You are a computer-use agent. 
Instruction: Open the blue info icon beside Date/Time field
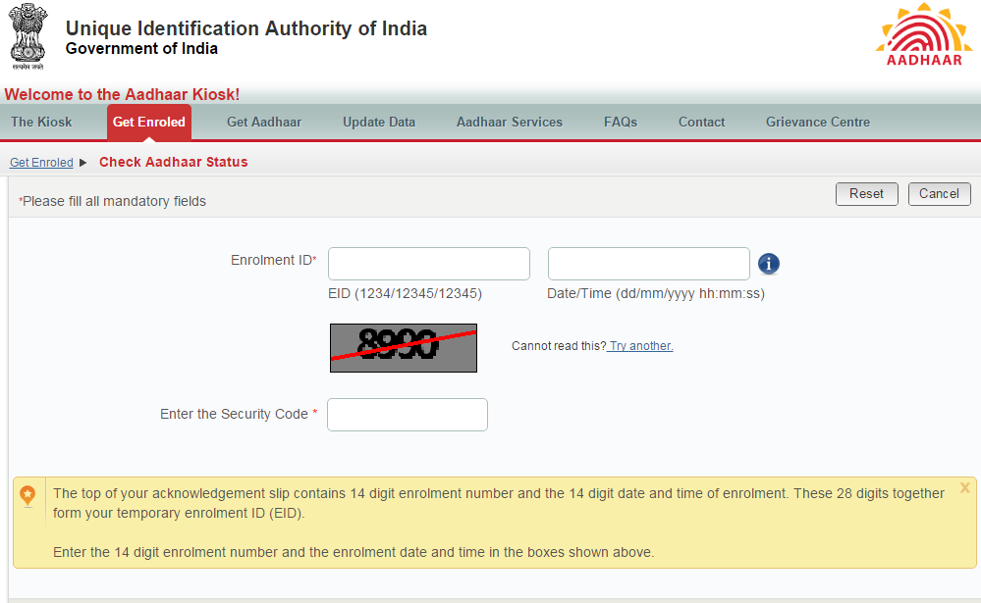click(769, 264)
